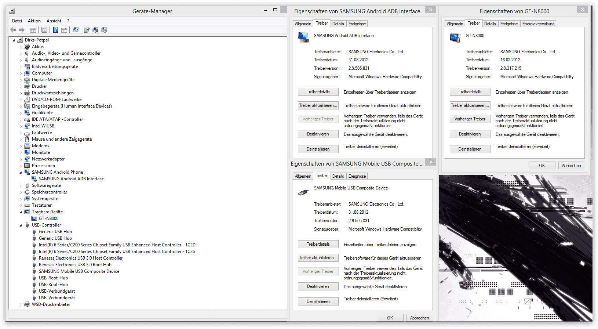Click Treiberdatum 16.02.2012 in GT-N8000 dialog
The height and width of the screenshot is (329, 598).
coord(510,60)
